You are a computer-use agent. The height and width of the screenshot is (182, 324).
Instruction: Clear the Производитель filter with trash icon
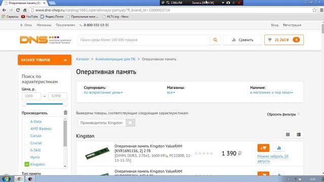[x=65, y=112]
